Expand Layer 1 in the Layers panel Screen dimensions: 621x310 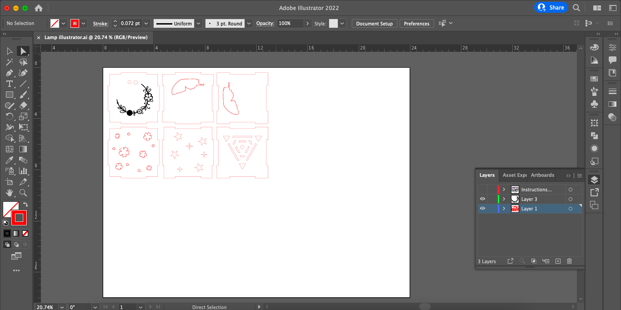pyautogui.click(x=504, y=209)
